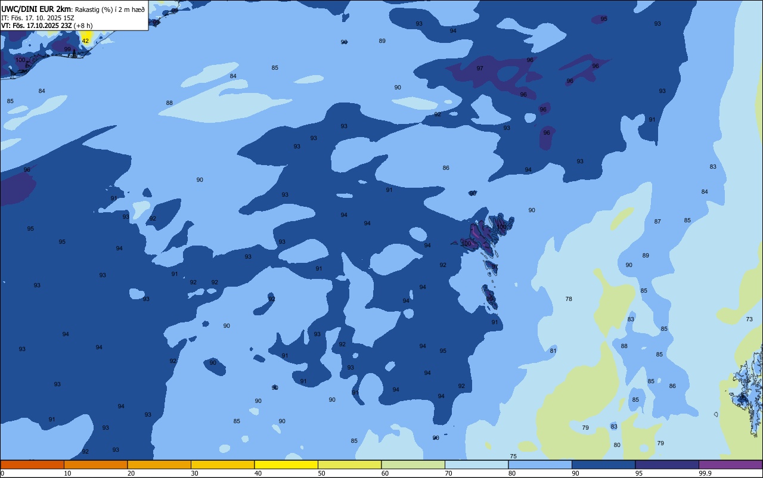Click the 90–95 medium blue legend swatch

603,464
